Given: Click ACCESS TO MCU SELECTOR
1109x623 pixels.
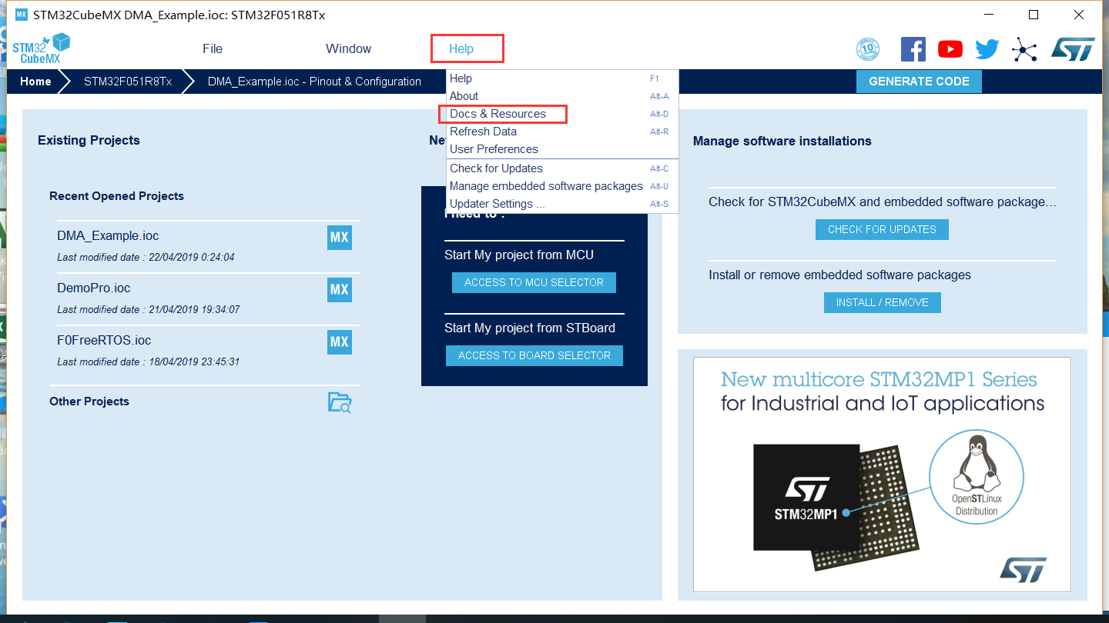Looking at the screenshot, I should (x=534, y=282).
